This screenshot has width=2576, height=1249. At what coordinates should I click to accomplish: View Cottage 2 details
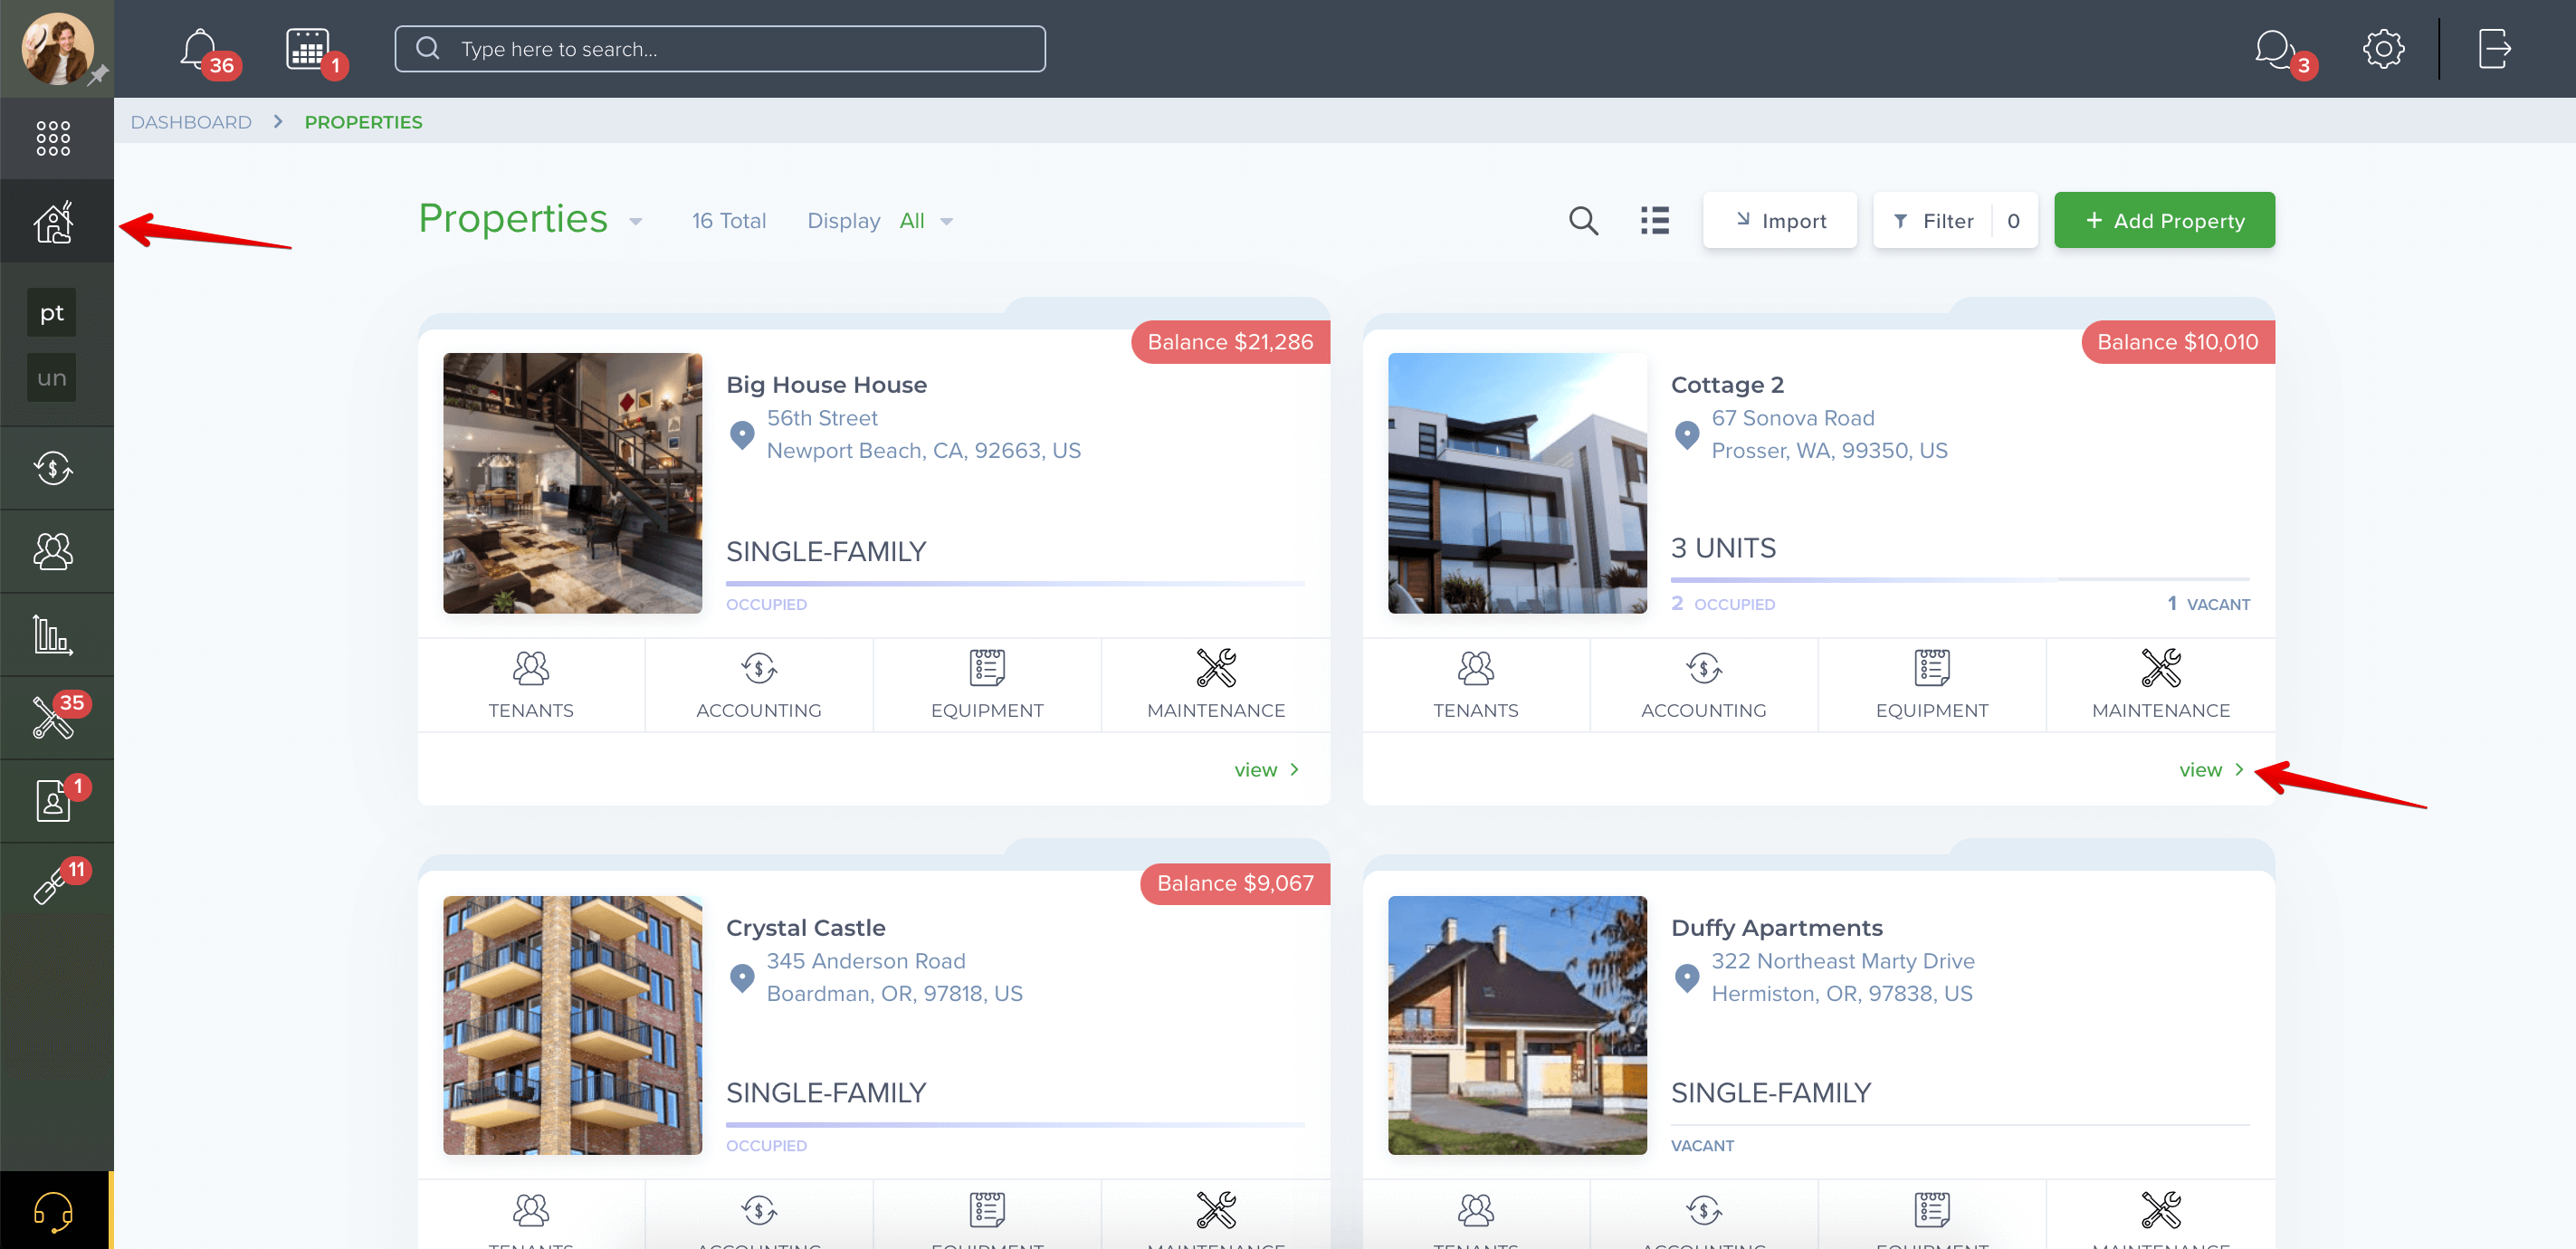pyautogui.click(x=2211, y=769)
